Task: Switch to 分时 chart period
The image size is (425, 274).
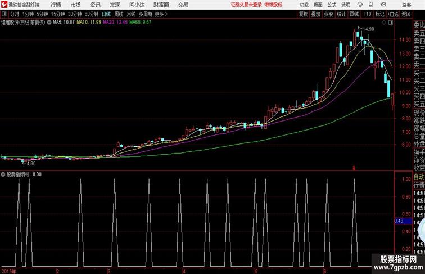Action: 15,14
